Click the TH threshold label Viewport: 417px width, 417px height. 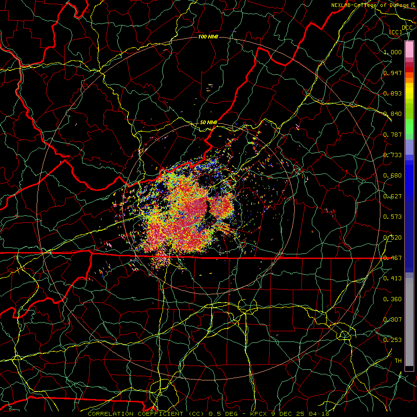[x=398, y=361]
